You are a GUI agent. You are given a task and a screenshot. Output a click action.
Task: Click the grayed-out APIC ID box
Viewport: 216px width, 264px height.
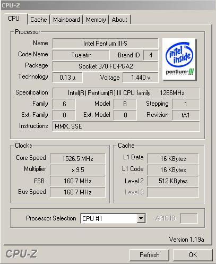point(189,218)
